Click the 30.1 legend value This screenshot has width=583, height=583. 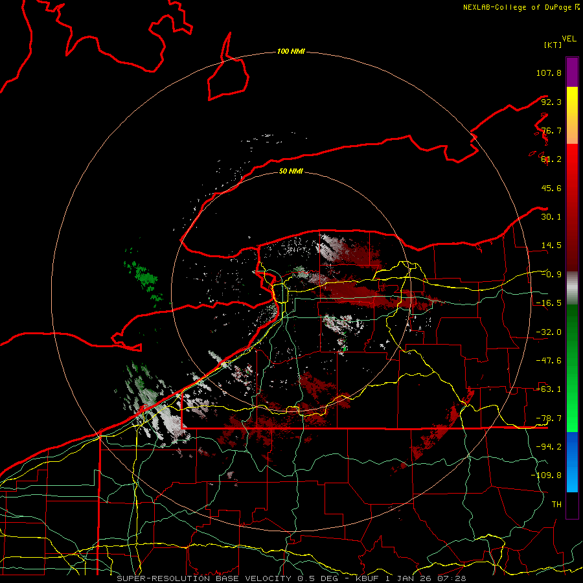pyautogui.click(x=551, y=217)
